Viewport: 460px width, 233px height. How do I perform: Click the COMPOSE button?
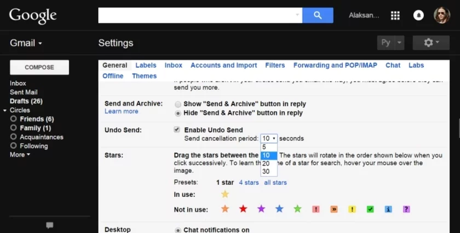coord(39,67)
